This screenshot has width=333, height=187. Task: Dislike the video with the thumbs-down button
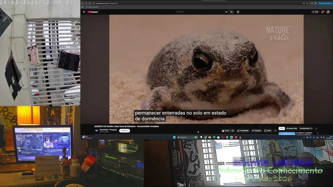coord(233,131)
